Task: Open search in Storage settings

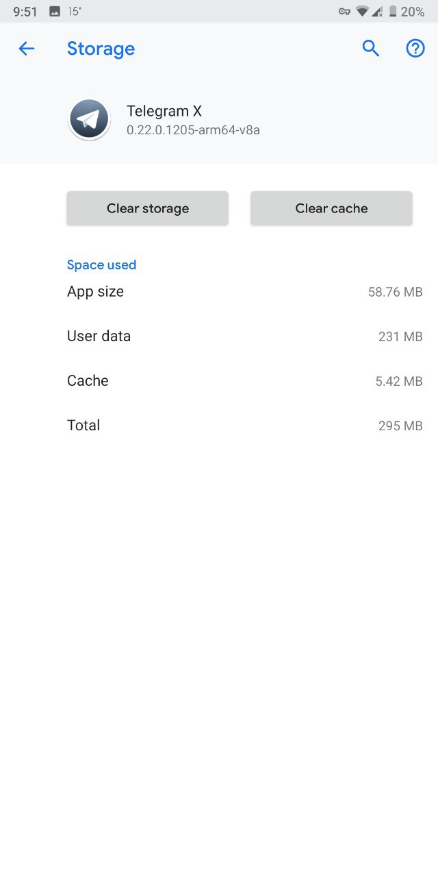Action: tap(370, 48)
